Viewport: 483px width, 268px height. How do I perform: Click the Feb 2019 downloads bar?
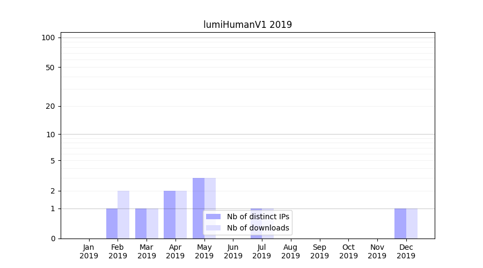pyautogui.click(x=123, y=215)
